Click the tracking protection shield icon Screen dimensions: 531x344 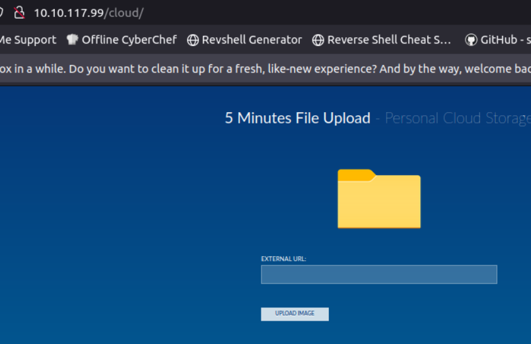2,13
